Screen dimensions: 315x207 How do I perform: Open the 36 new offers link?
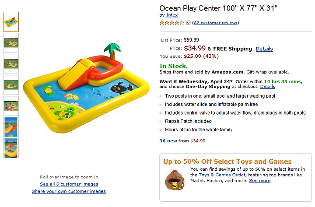(x=168, y=140)
